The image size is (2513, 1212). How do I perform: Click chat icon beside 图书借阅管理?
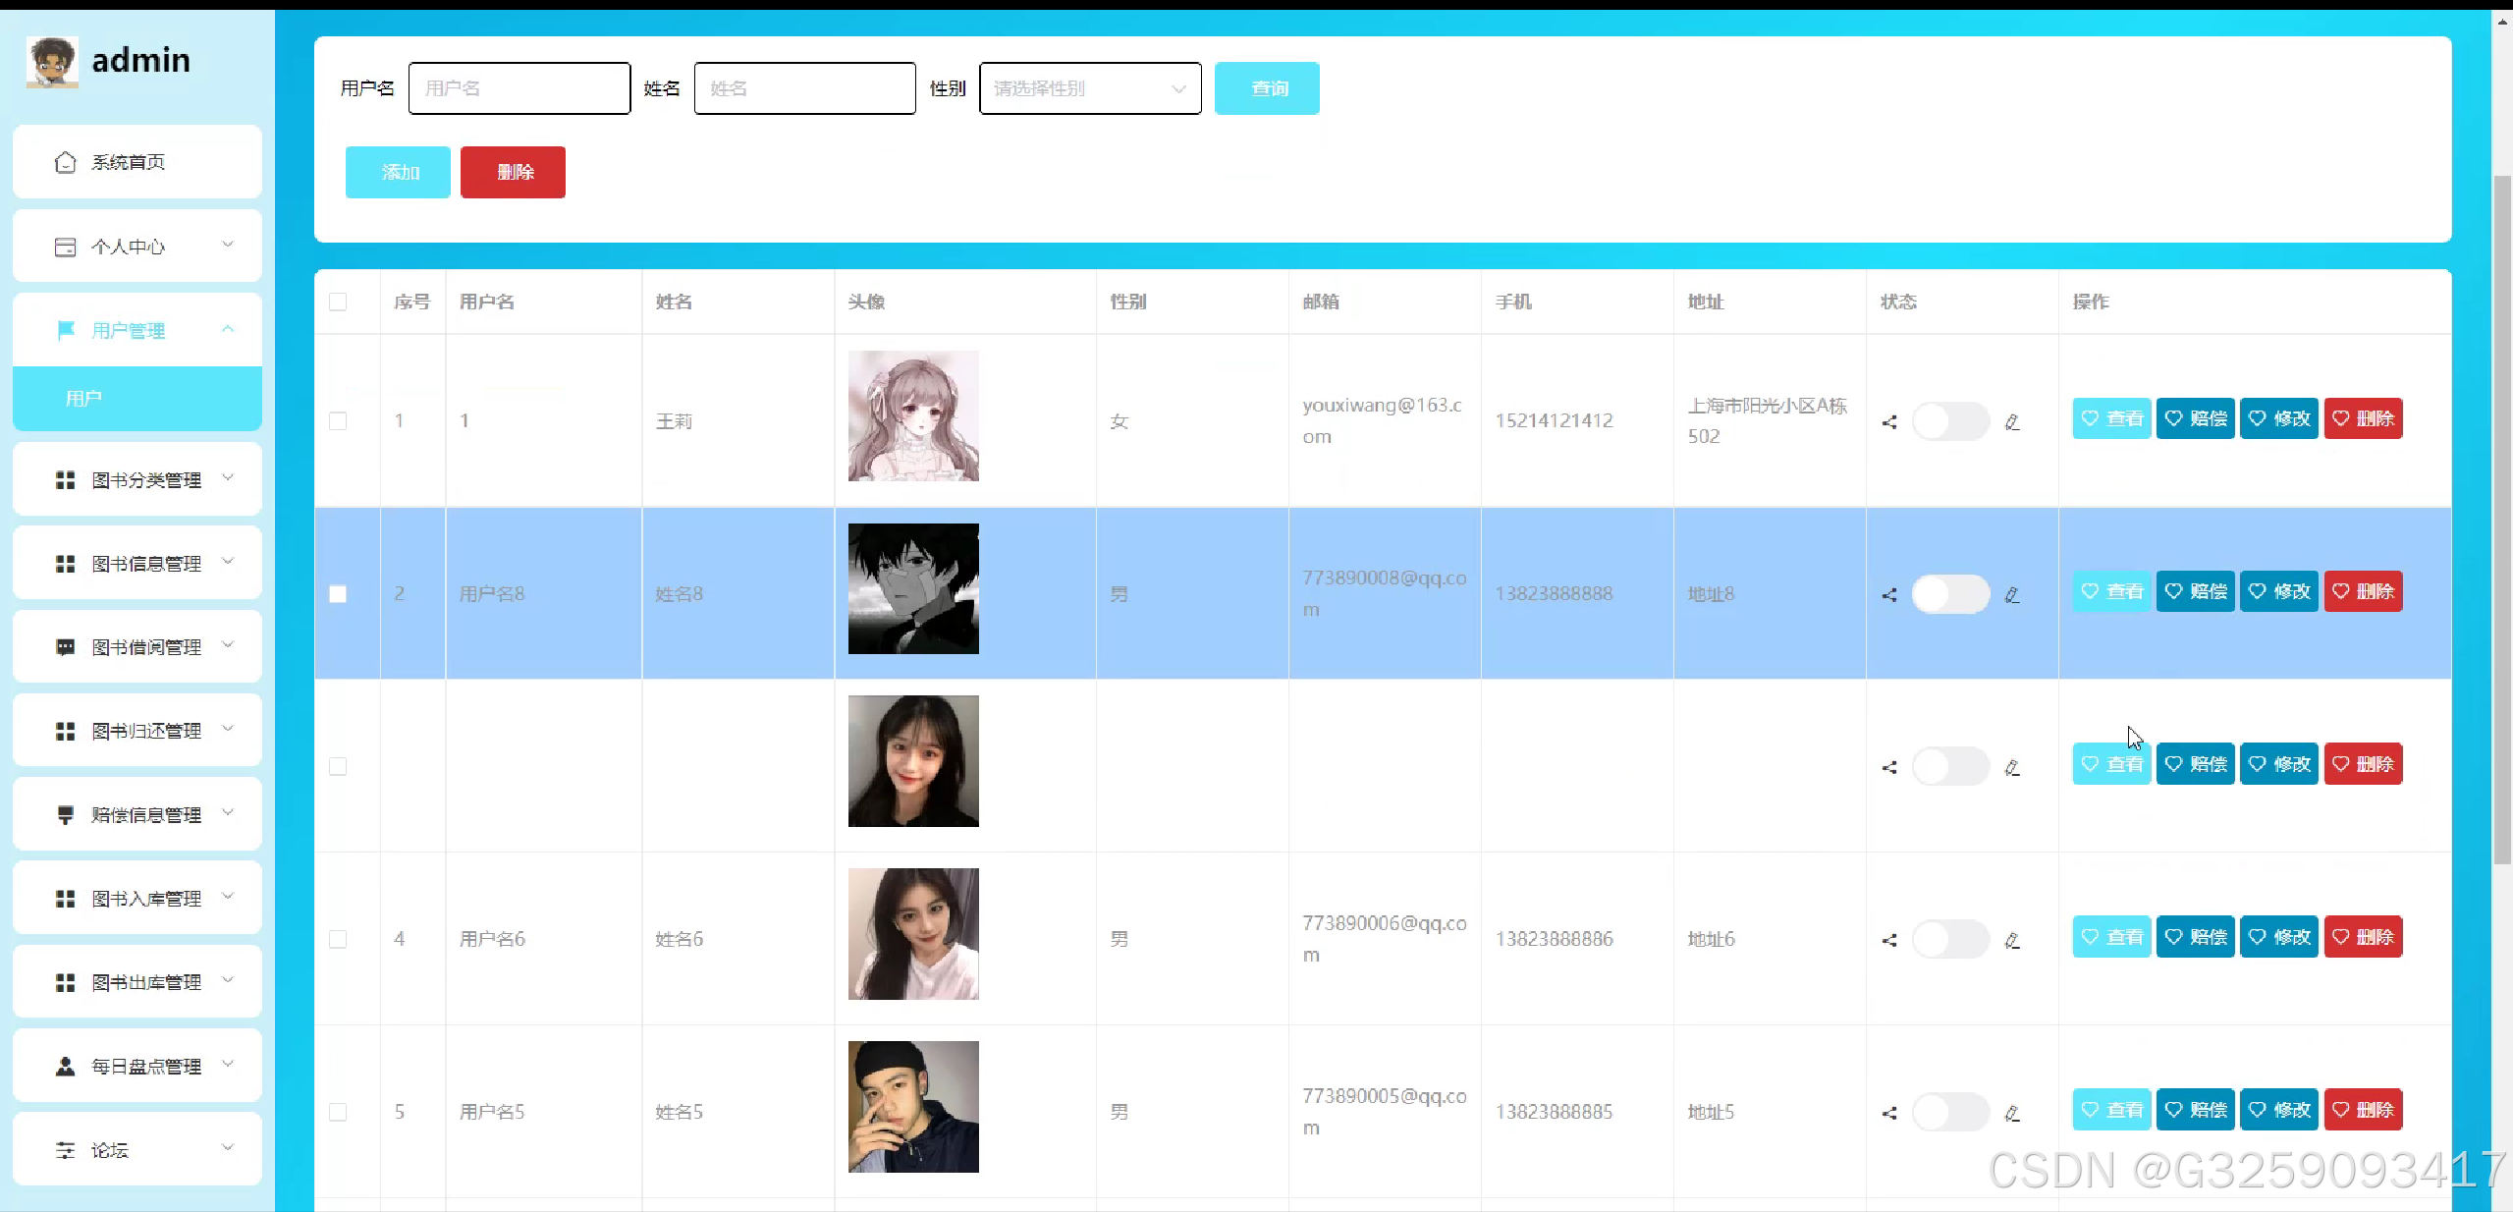point(65,647)
